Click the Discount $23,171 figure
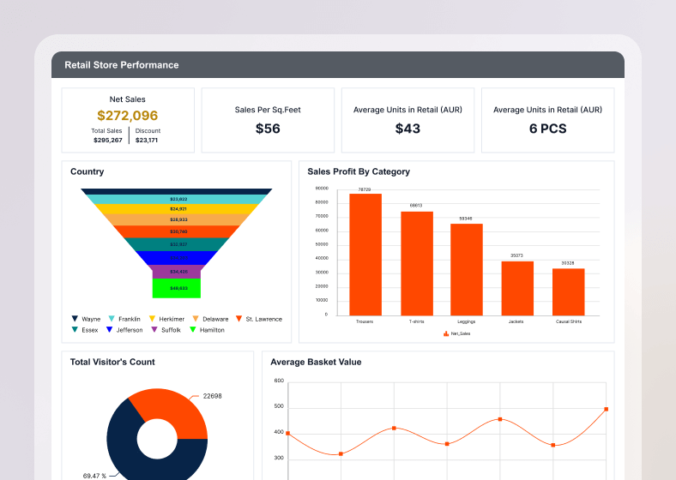The width and height of the screenshot is (676, 480). tap(147, 140)
